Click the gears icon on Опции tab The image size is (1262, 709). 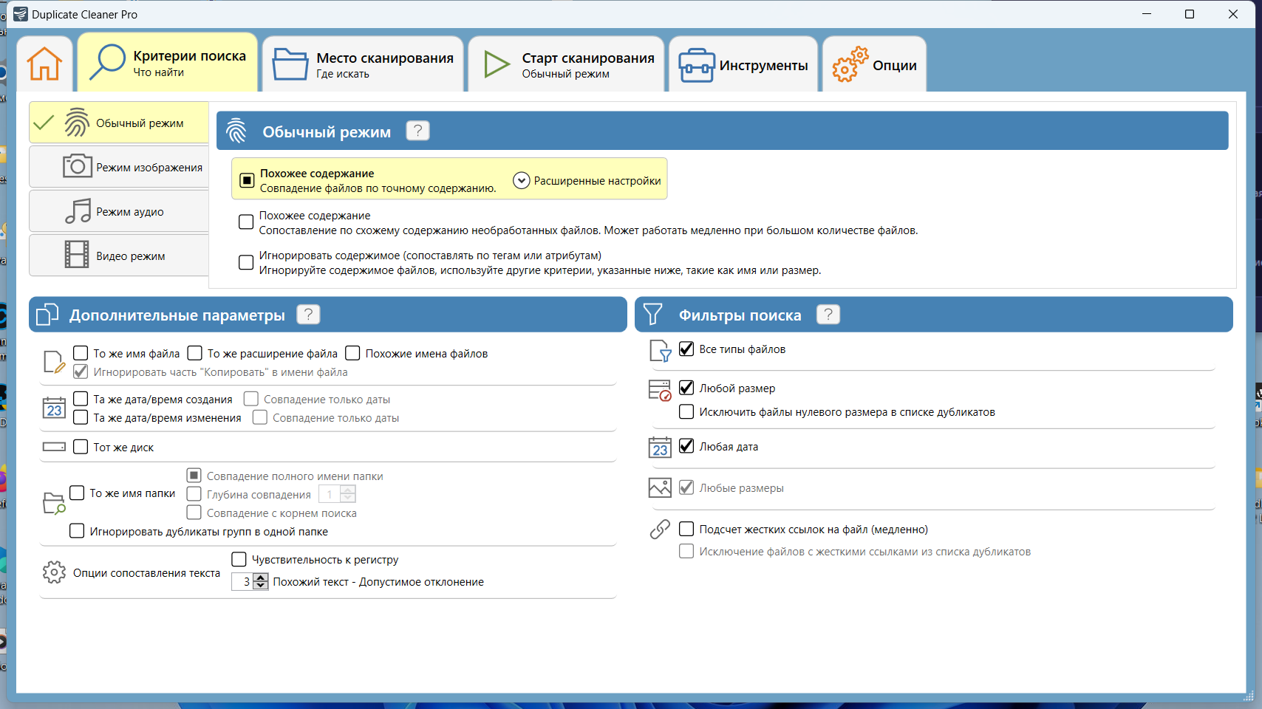(850, 64)
